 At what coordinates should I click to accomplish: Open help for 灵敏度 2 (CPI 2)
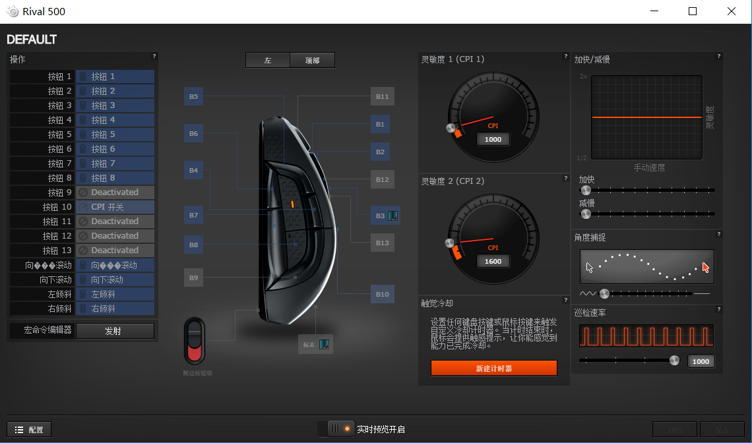tap(565, 178)
